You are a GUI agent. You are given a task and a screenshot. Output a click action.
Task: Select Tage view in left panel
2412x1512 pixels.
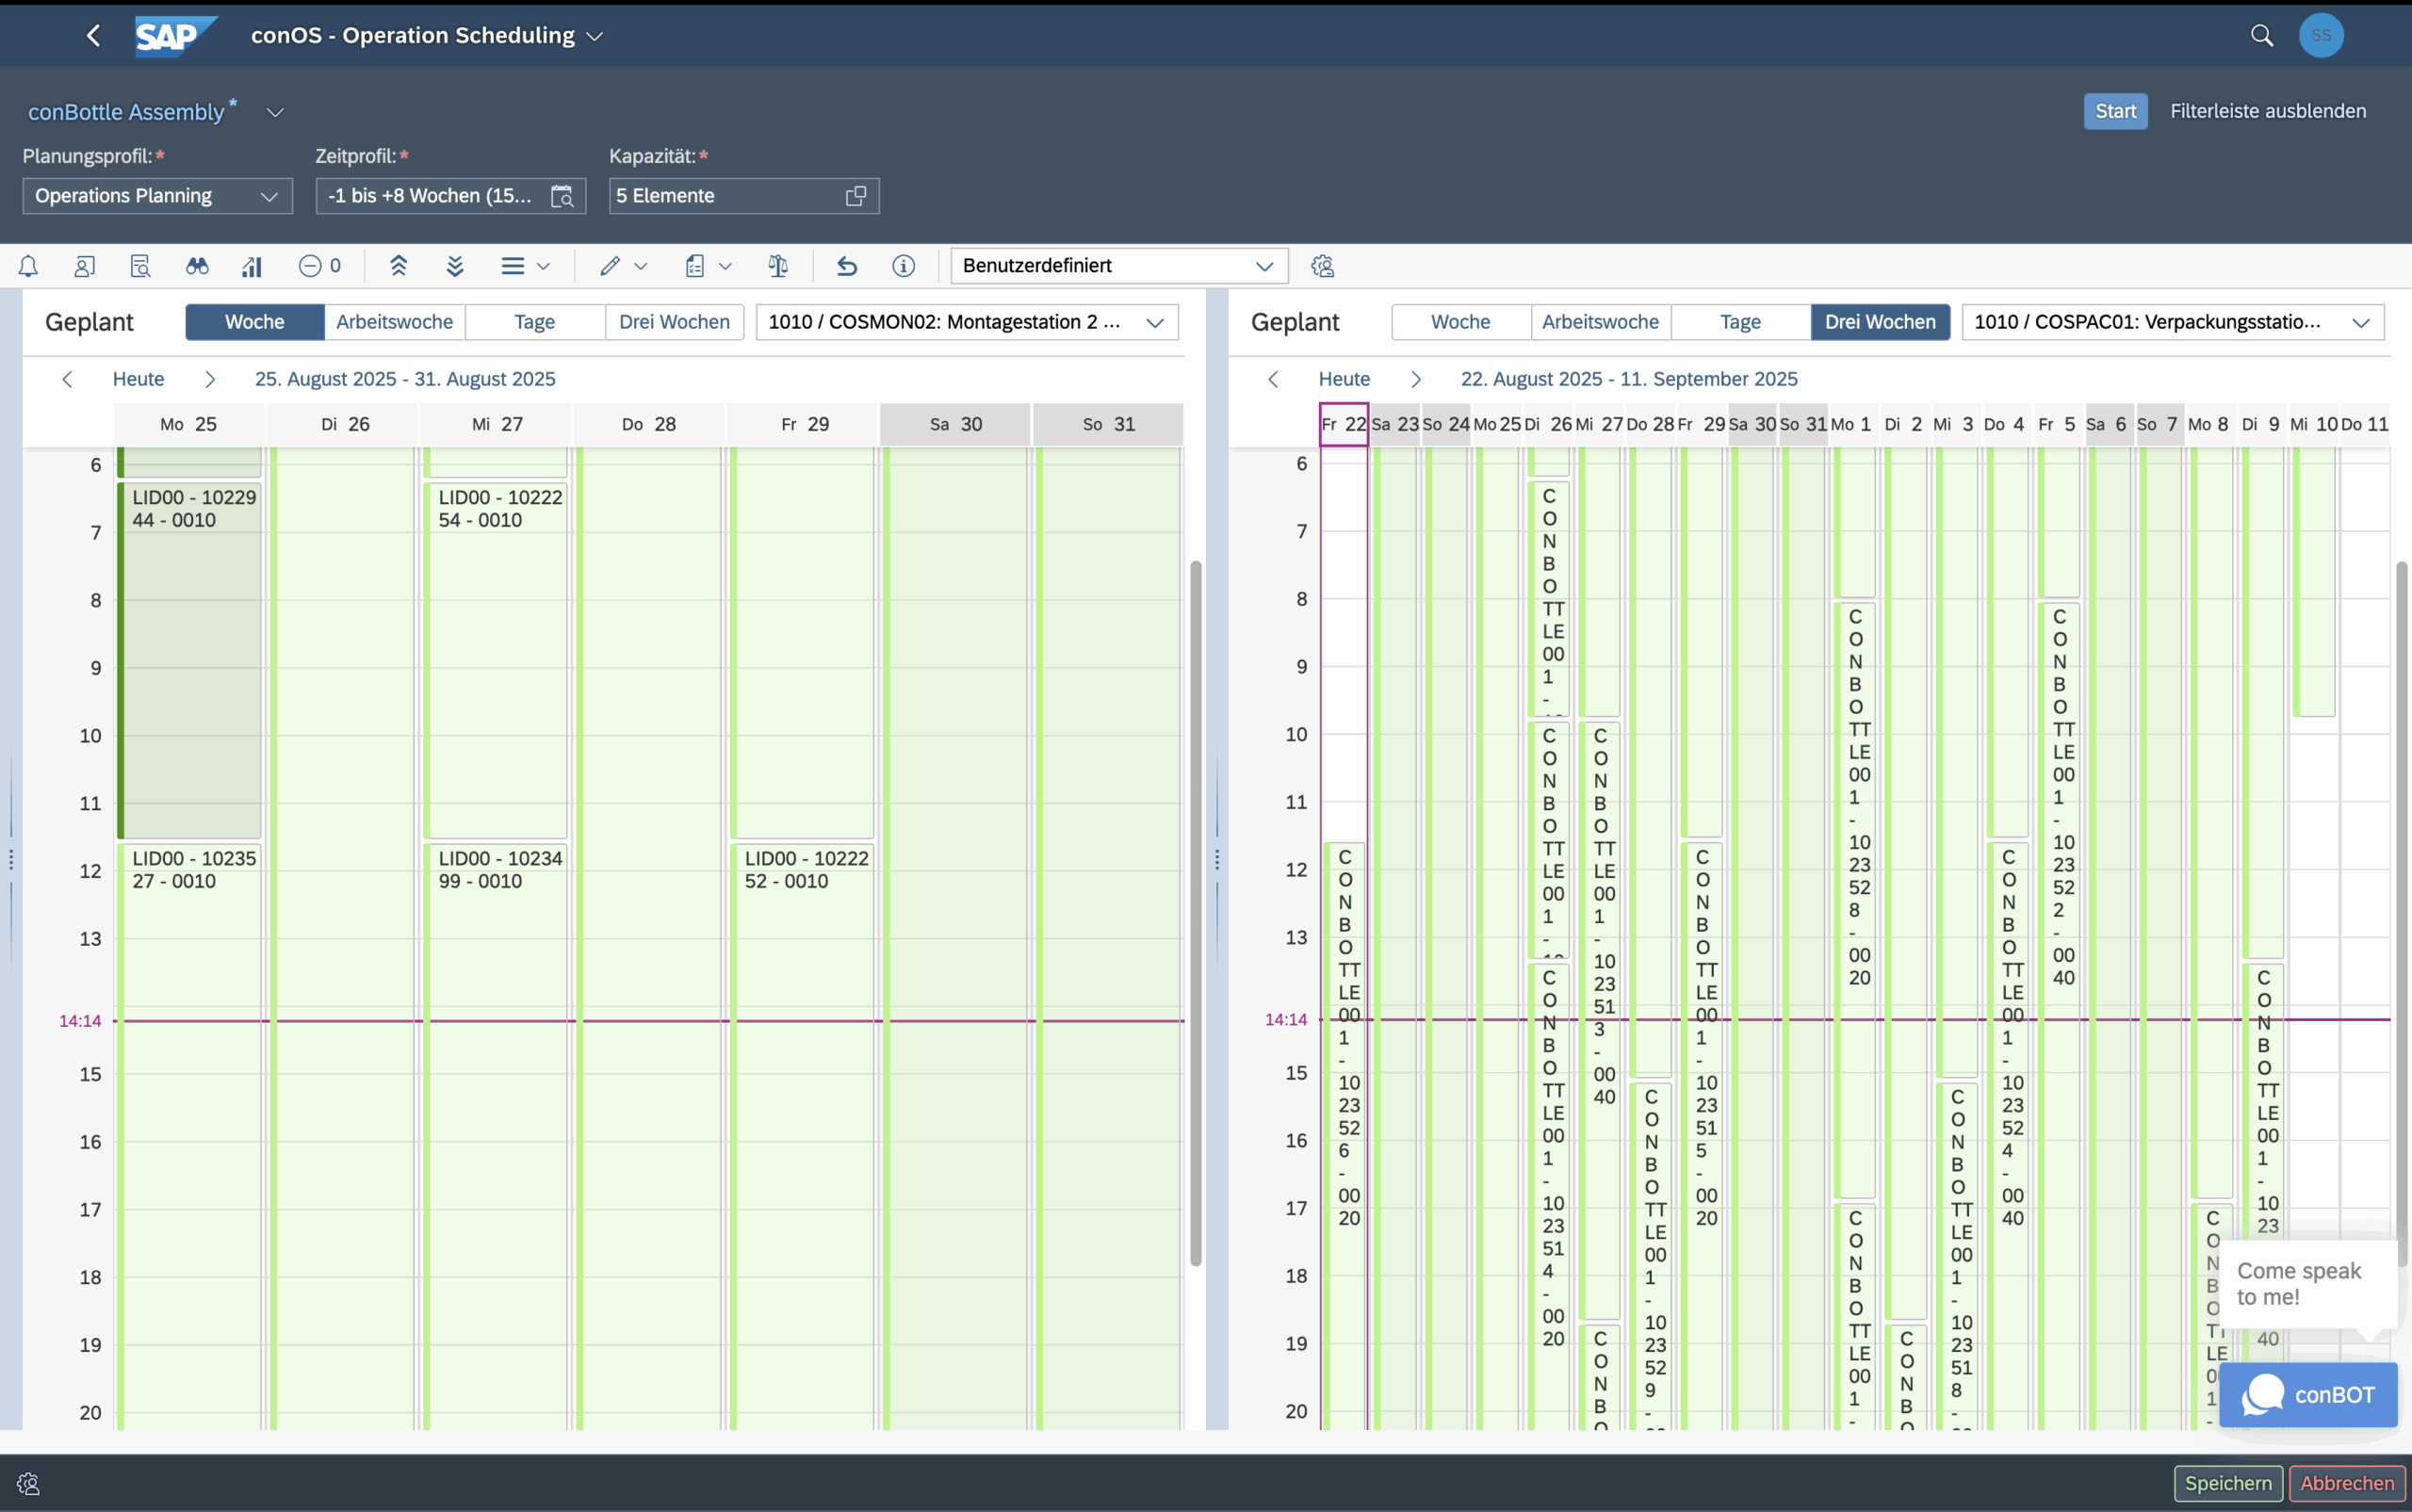pos(534,322)
